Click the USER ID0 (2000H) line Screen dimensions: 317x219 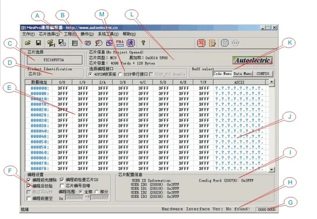[155, 184]
